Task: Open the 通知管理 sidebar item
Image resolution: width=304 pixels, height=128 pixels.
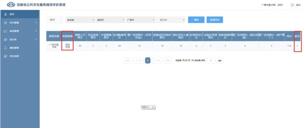Action: 20,48
